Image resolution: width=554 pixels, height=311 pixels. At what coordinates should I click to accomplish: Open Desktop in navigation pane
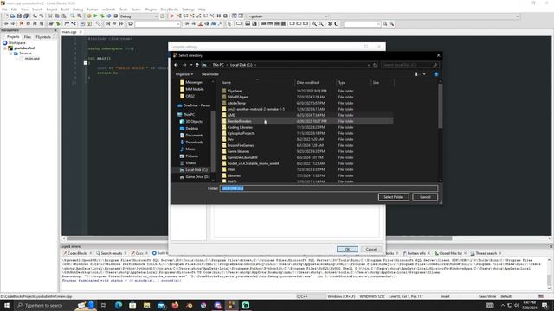point(189,129)
